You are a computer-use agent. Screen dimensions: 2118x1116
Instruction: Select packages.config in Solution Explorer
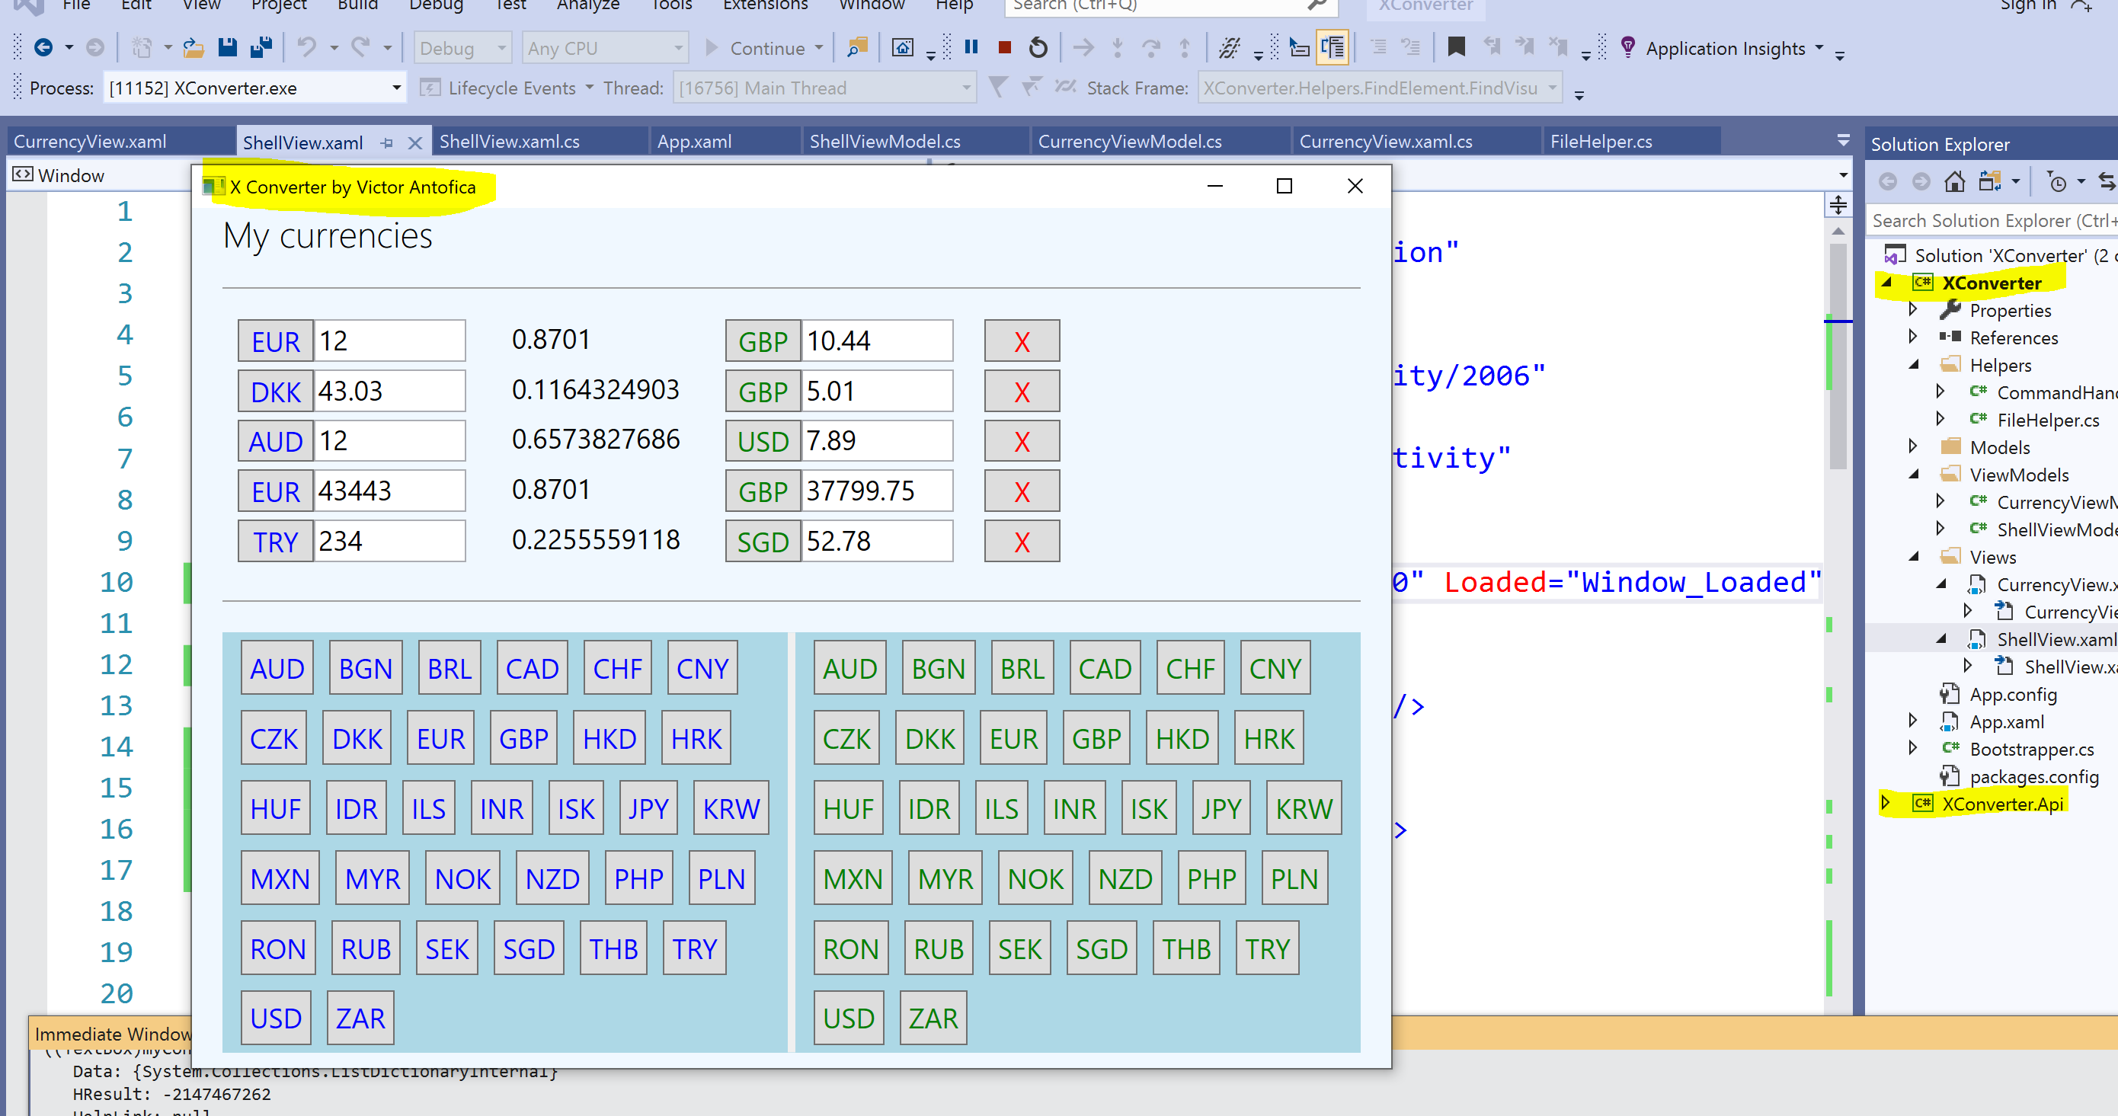pos(2033,775)
